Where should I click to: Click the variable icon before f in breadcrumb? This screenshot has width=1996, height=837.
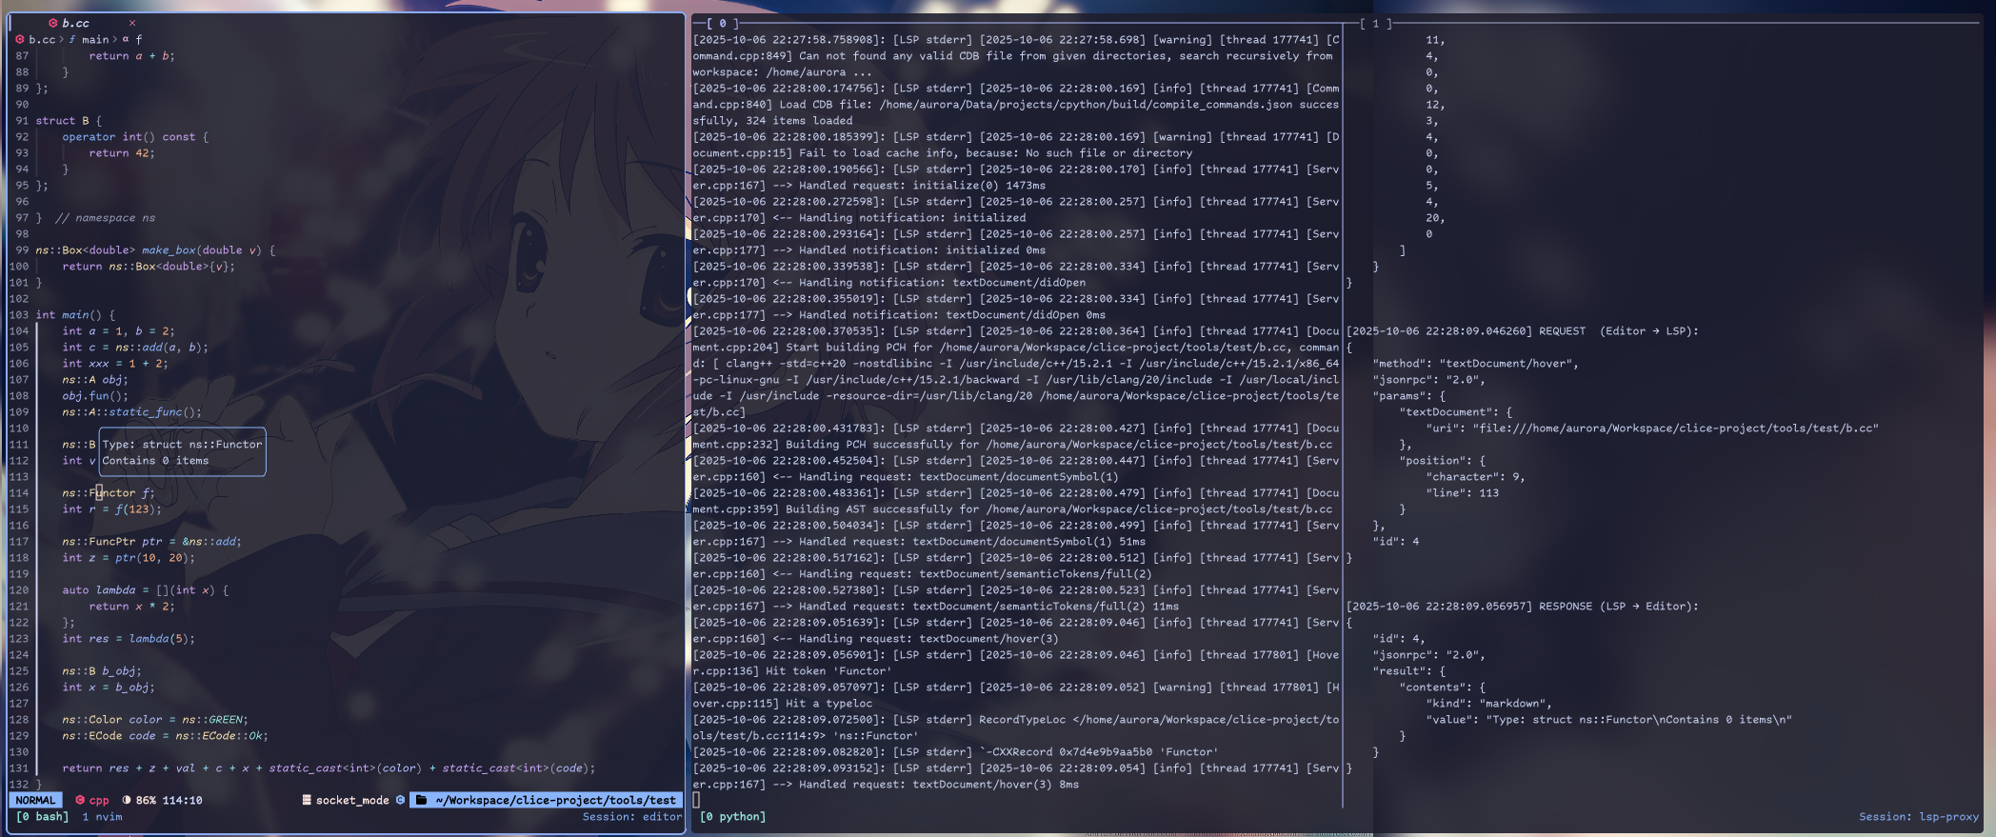(x=125, y=40)
